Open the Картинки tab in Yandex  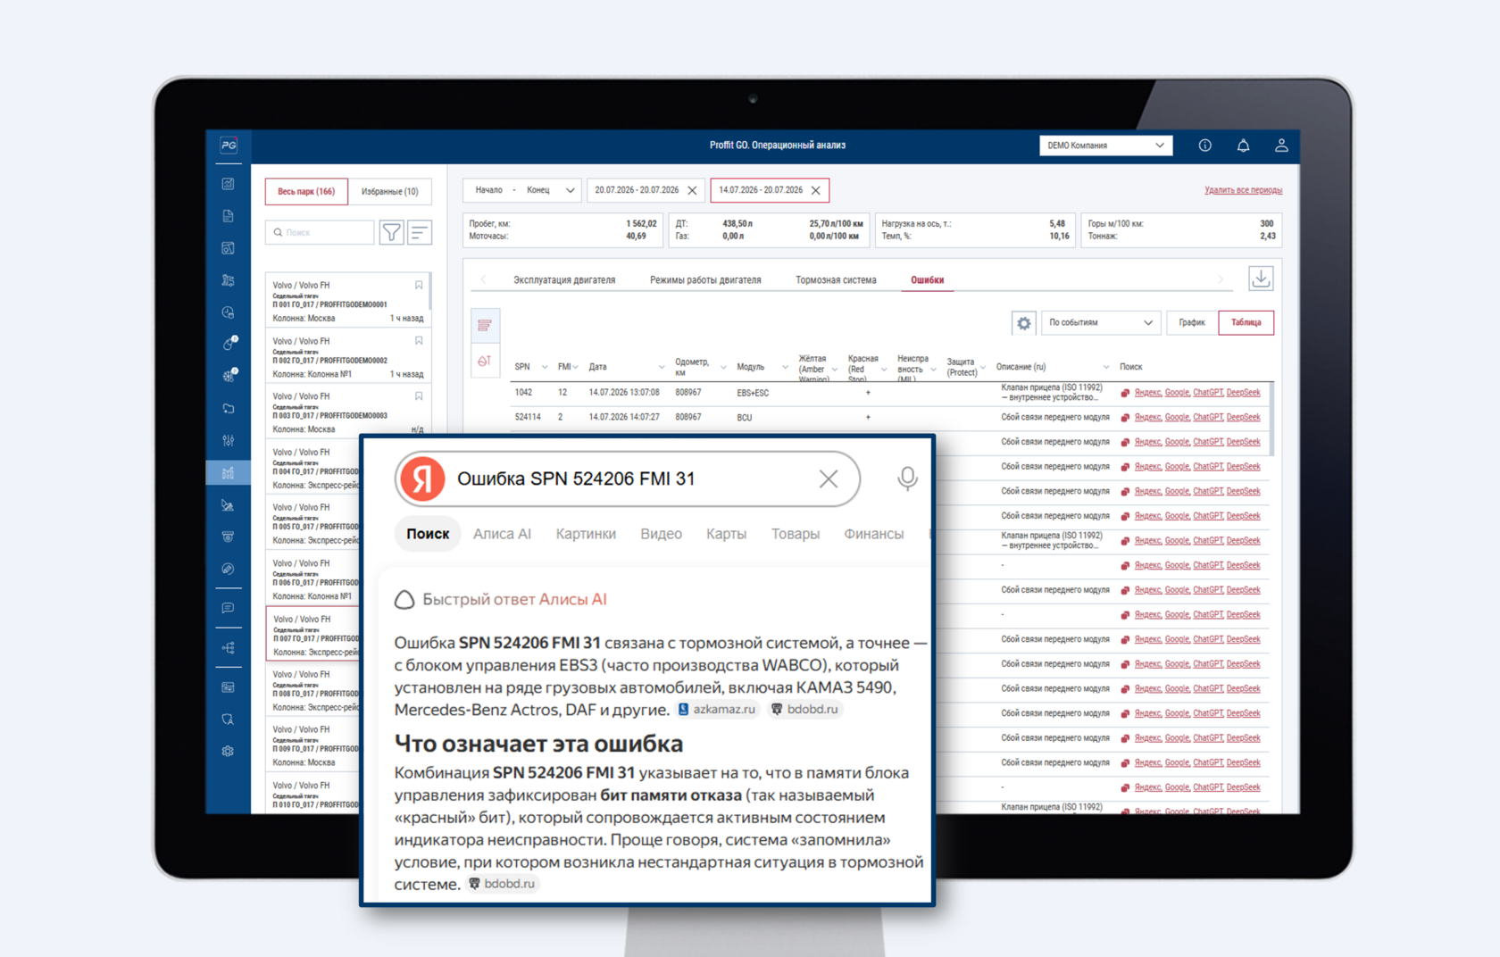click(x=586, y=534)
